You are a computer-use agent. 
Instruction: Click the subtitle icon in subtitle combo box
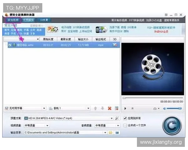pos(7,108)
